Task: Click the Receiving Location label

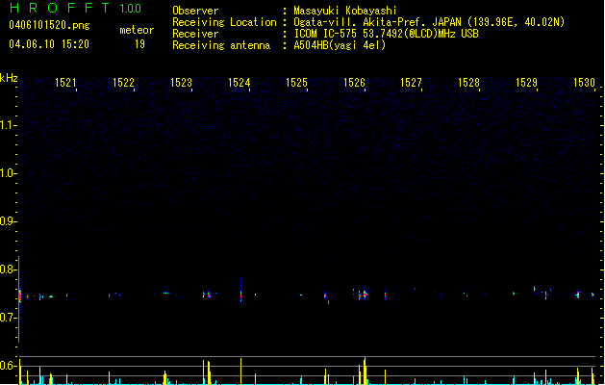Action: pyautogui.click(x=224, y=22)
